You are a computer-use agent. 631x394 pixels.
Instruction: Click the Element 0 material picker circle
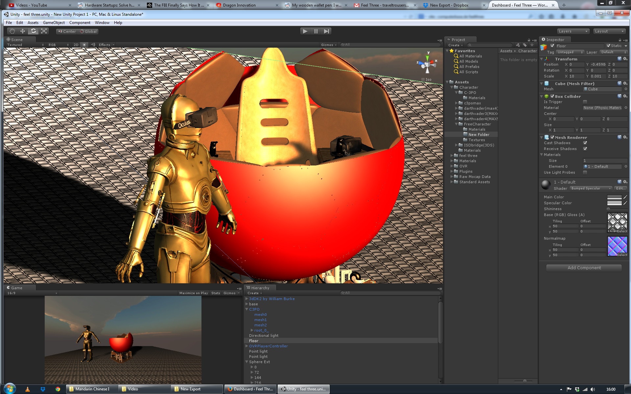[626, 166]
